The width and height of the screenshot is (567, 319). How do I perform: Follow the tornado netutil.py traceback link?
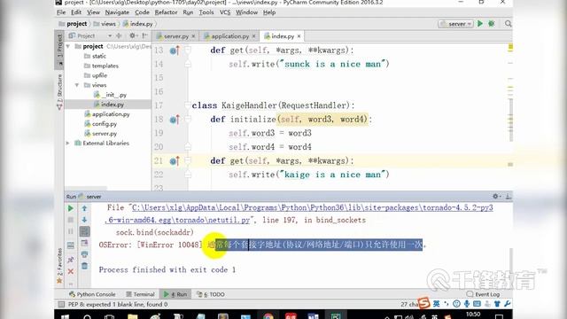(x=299, y=214)
